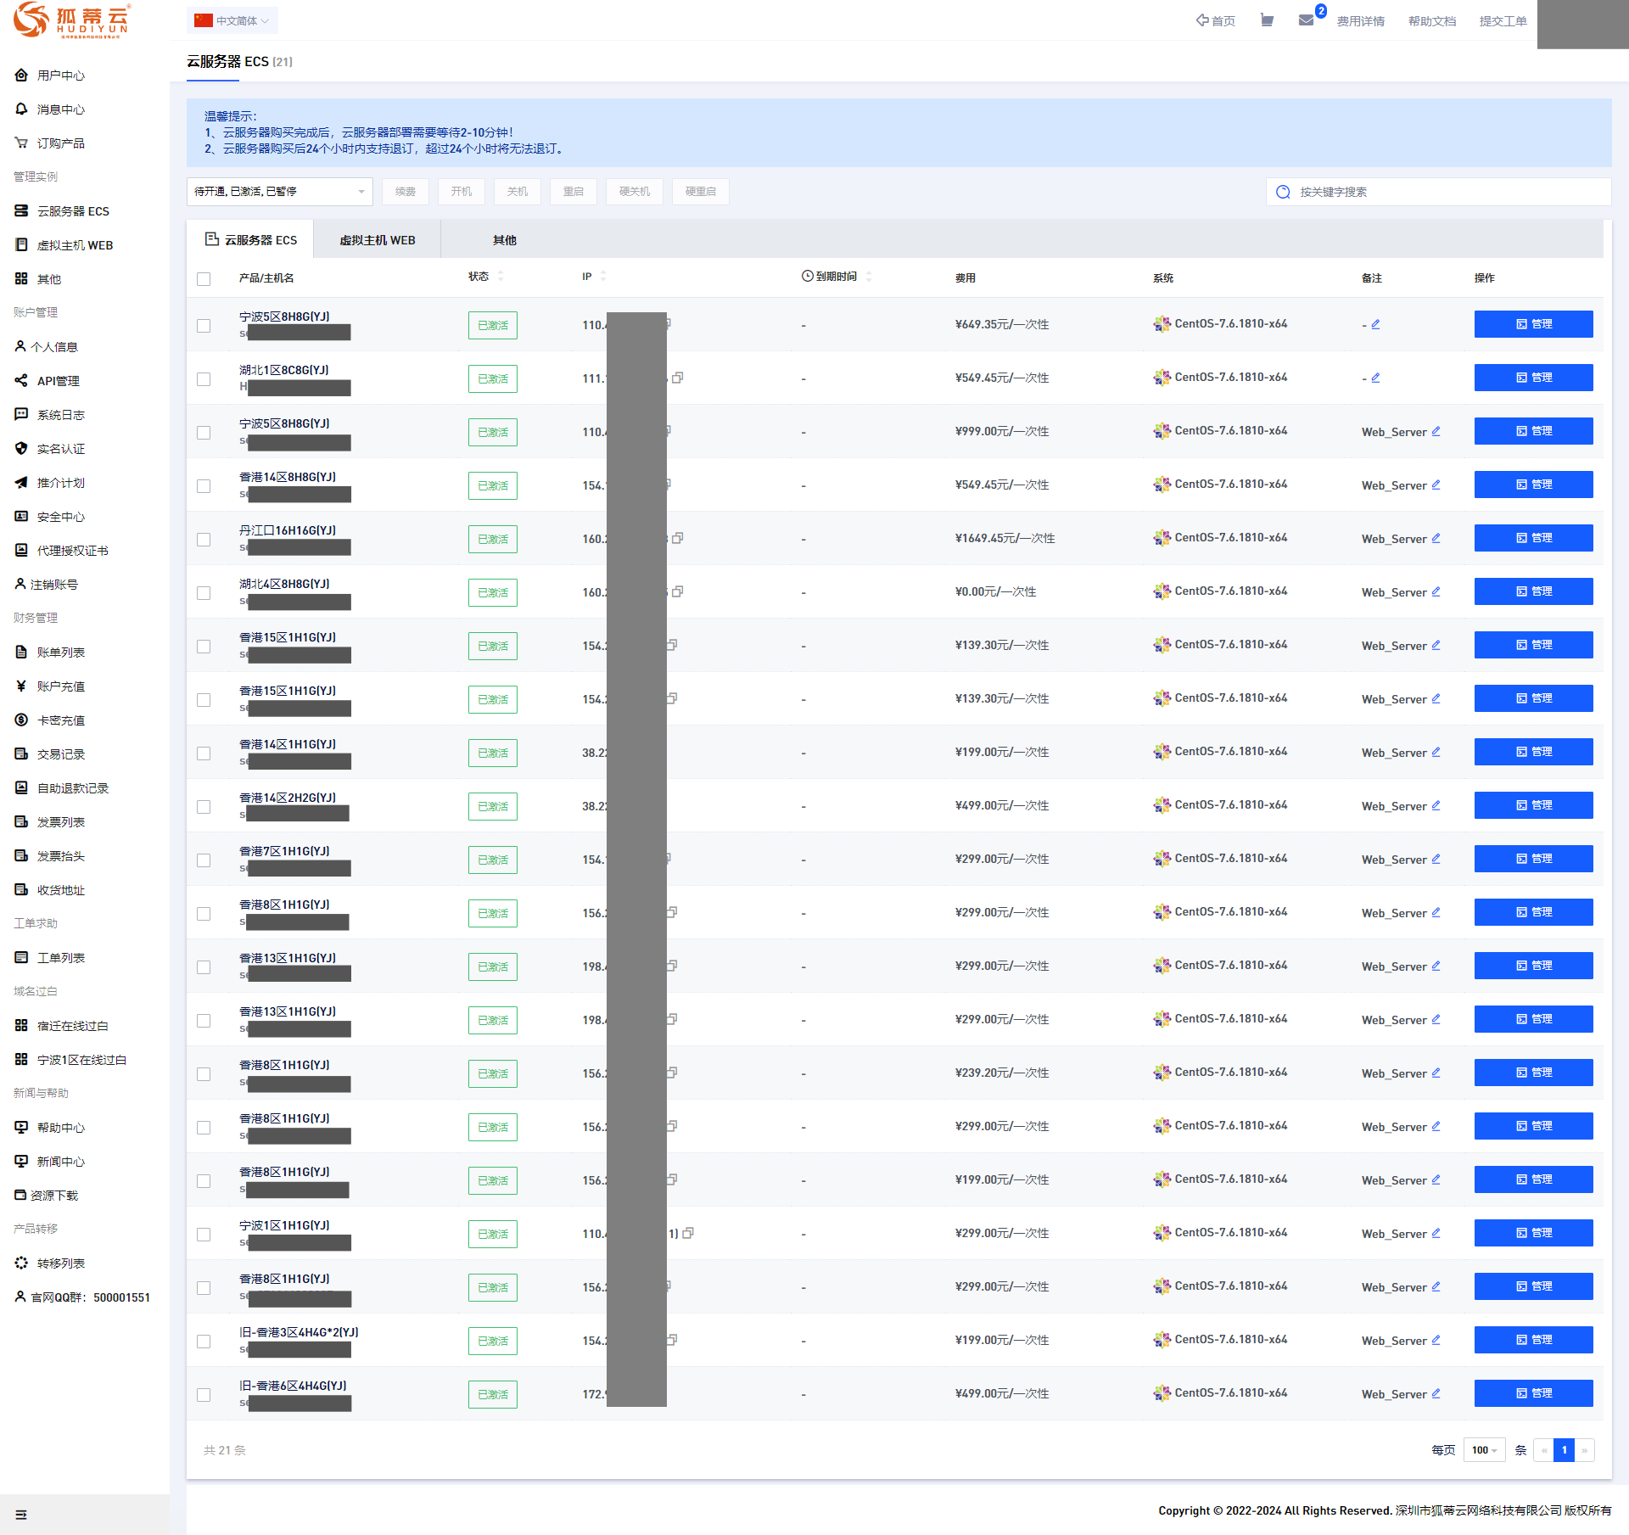
Task: Toggle the select-all checkbox in table header
Action: 204,279
